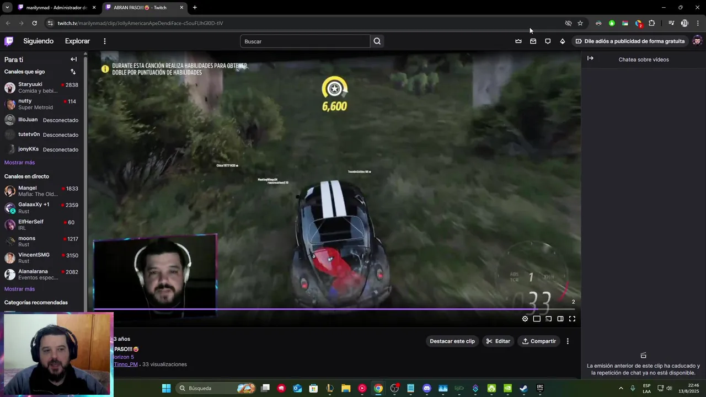Sort followed channels with the arrows icon

click(x=73, y=72)
